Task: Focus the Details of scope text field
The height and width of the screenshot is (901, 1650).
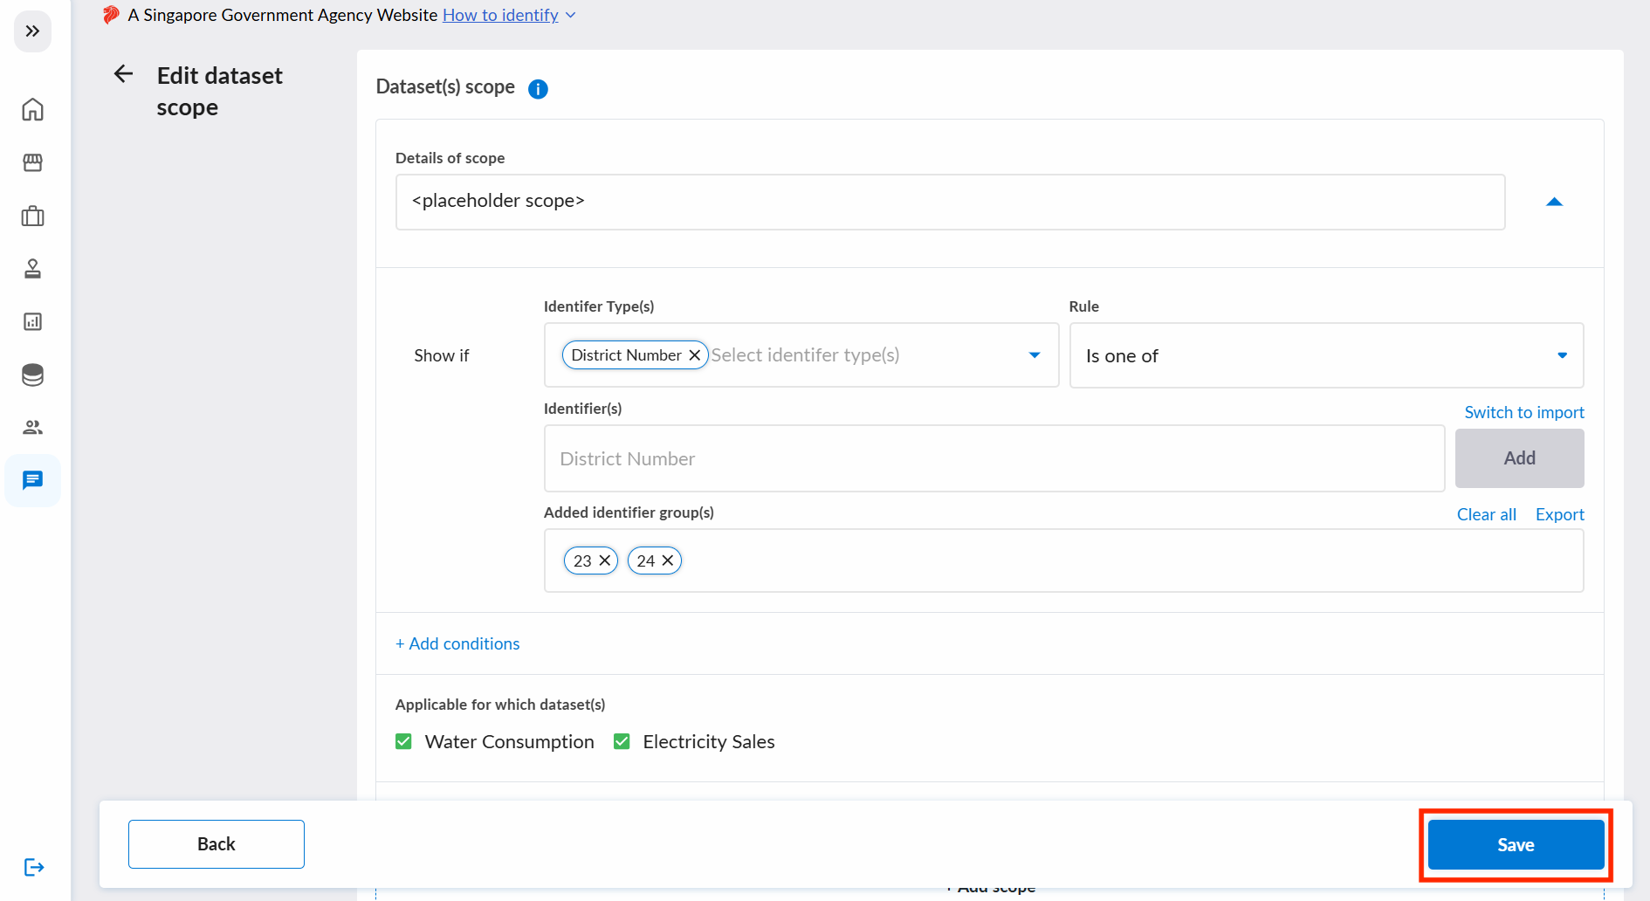Action: coord(950,202)
